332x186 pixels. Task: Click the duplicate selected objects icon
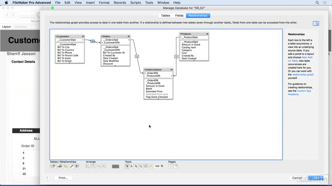coord(66,166)
